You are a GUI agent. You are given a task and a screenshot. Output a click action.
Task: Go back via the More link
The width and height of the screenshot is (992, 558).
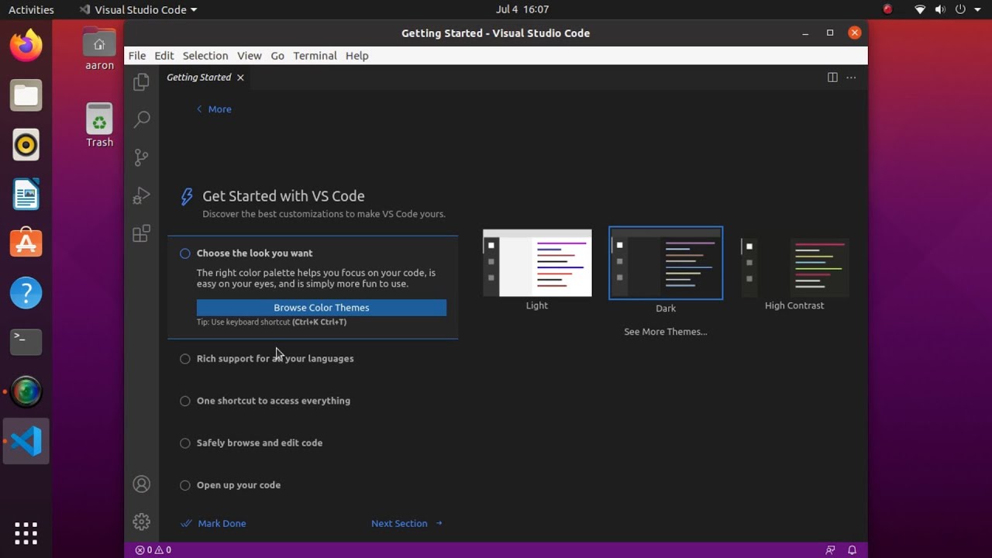tap(214, 109)
